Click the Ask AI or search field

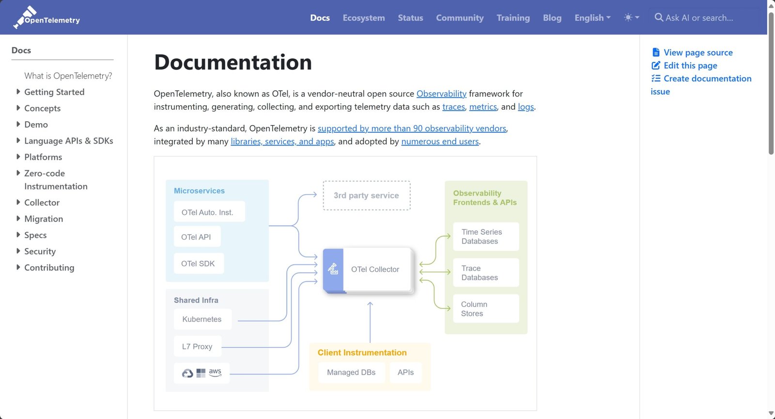[x=705, y=17]
